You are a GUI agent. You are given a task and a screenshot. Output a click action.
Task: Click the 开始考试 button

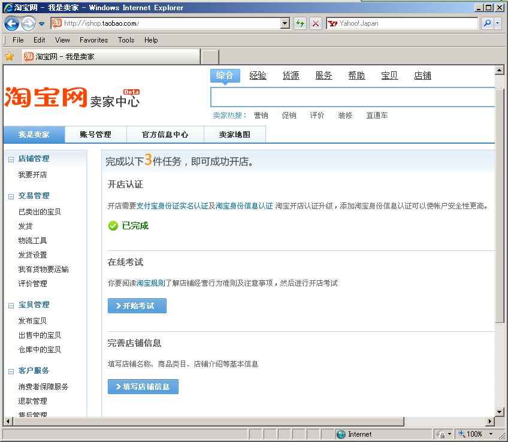137,306
